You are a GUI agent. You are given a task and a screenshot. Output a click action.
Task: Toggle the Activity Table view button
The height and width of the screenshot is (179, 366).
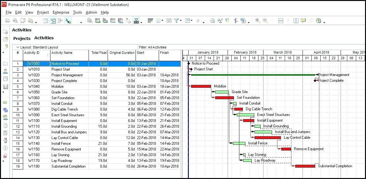pos(45,21)
